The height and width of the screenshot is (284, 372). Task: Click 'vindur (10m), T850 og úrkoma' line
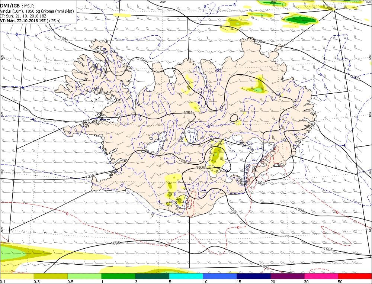pyautogui.click(x=38, y=11)
